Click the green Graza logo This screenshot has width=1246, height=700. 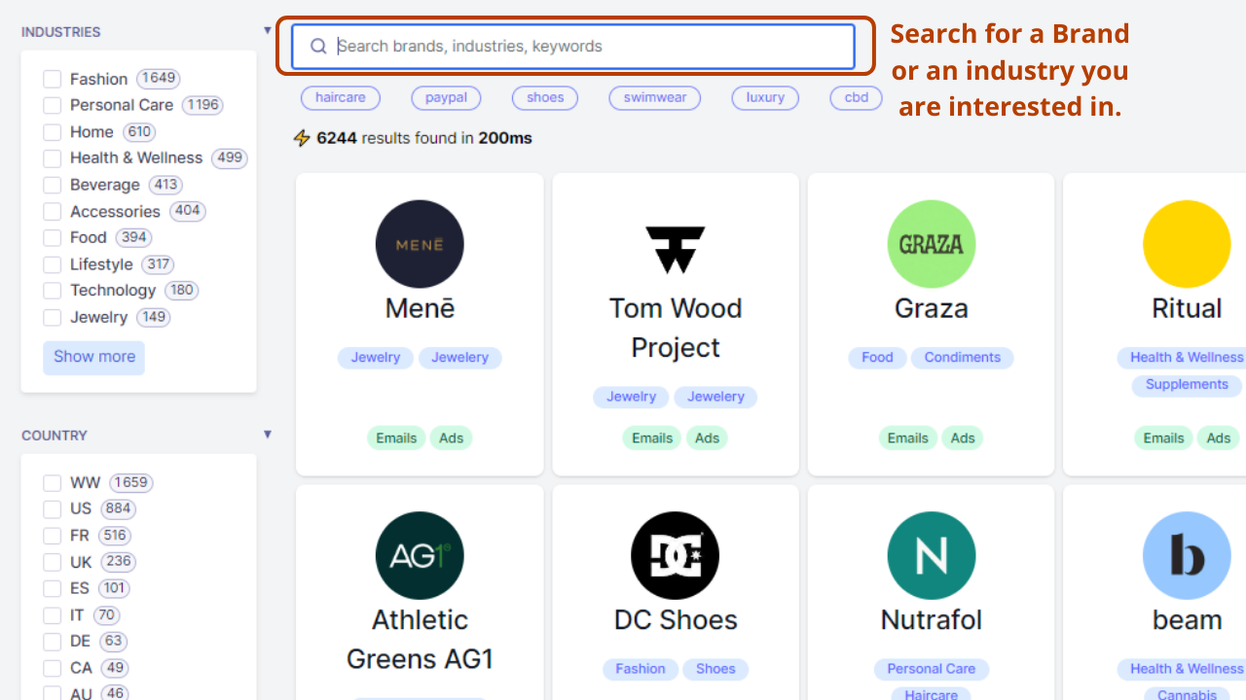tap(931, 244)
